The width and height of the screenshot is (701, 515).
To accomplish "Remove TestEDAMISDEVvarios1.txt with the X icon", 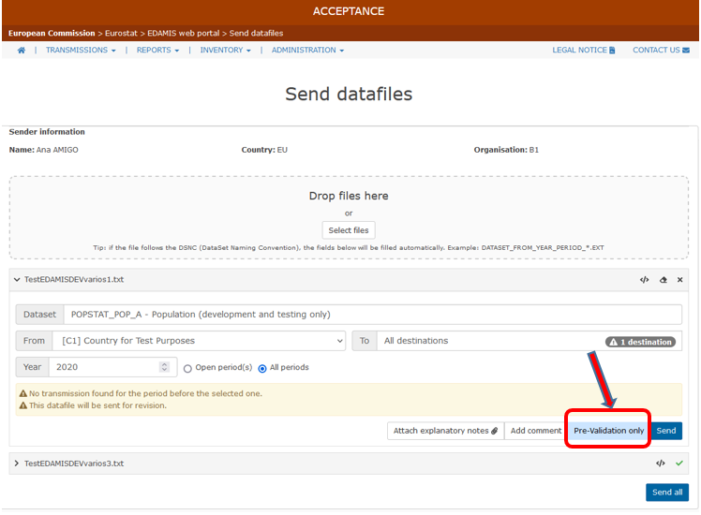I will tap(679, 280).
